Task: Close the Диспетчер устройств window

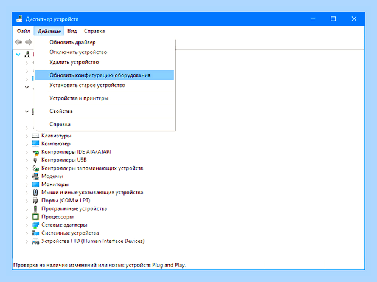Action: [354, 19]
